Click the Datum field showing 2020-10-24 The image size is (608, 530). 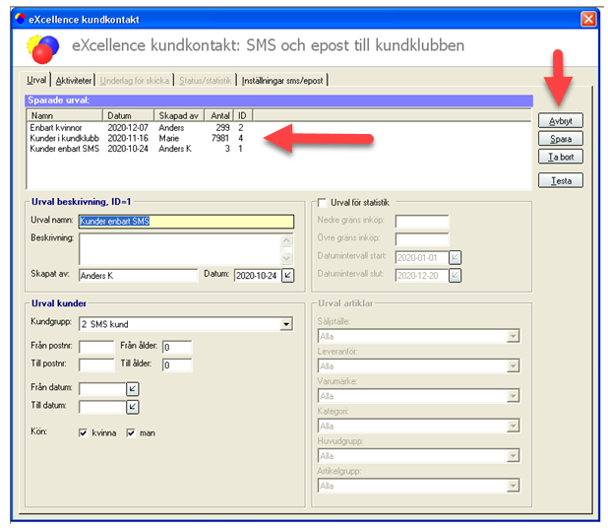click(x=258, y=275)
